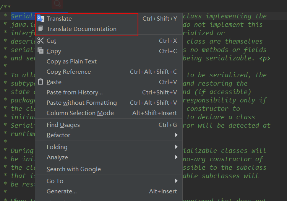Expand the Folding submenu arrow
This screenshot has height=201, width=287.
tap(176, 147)
